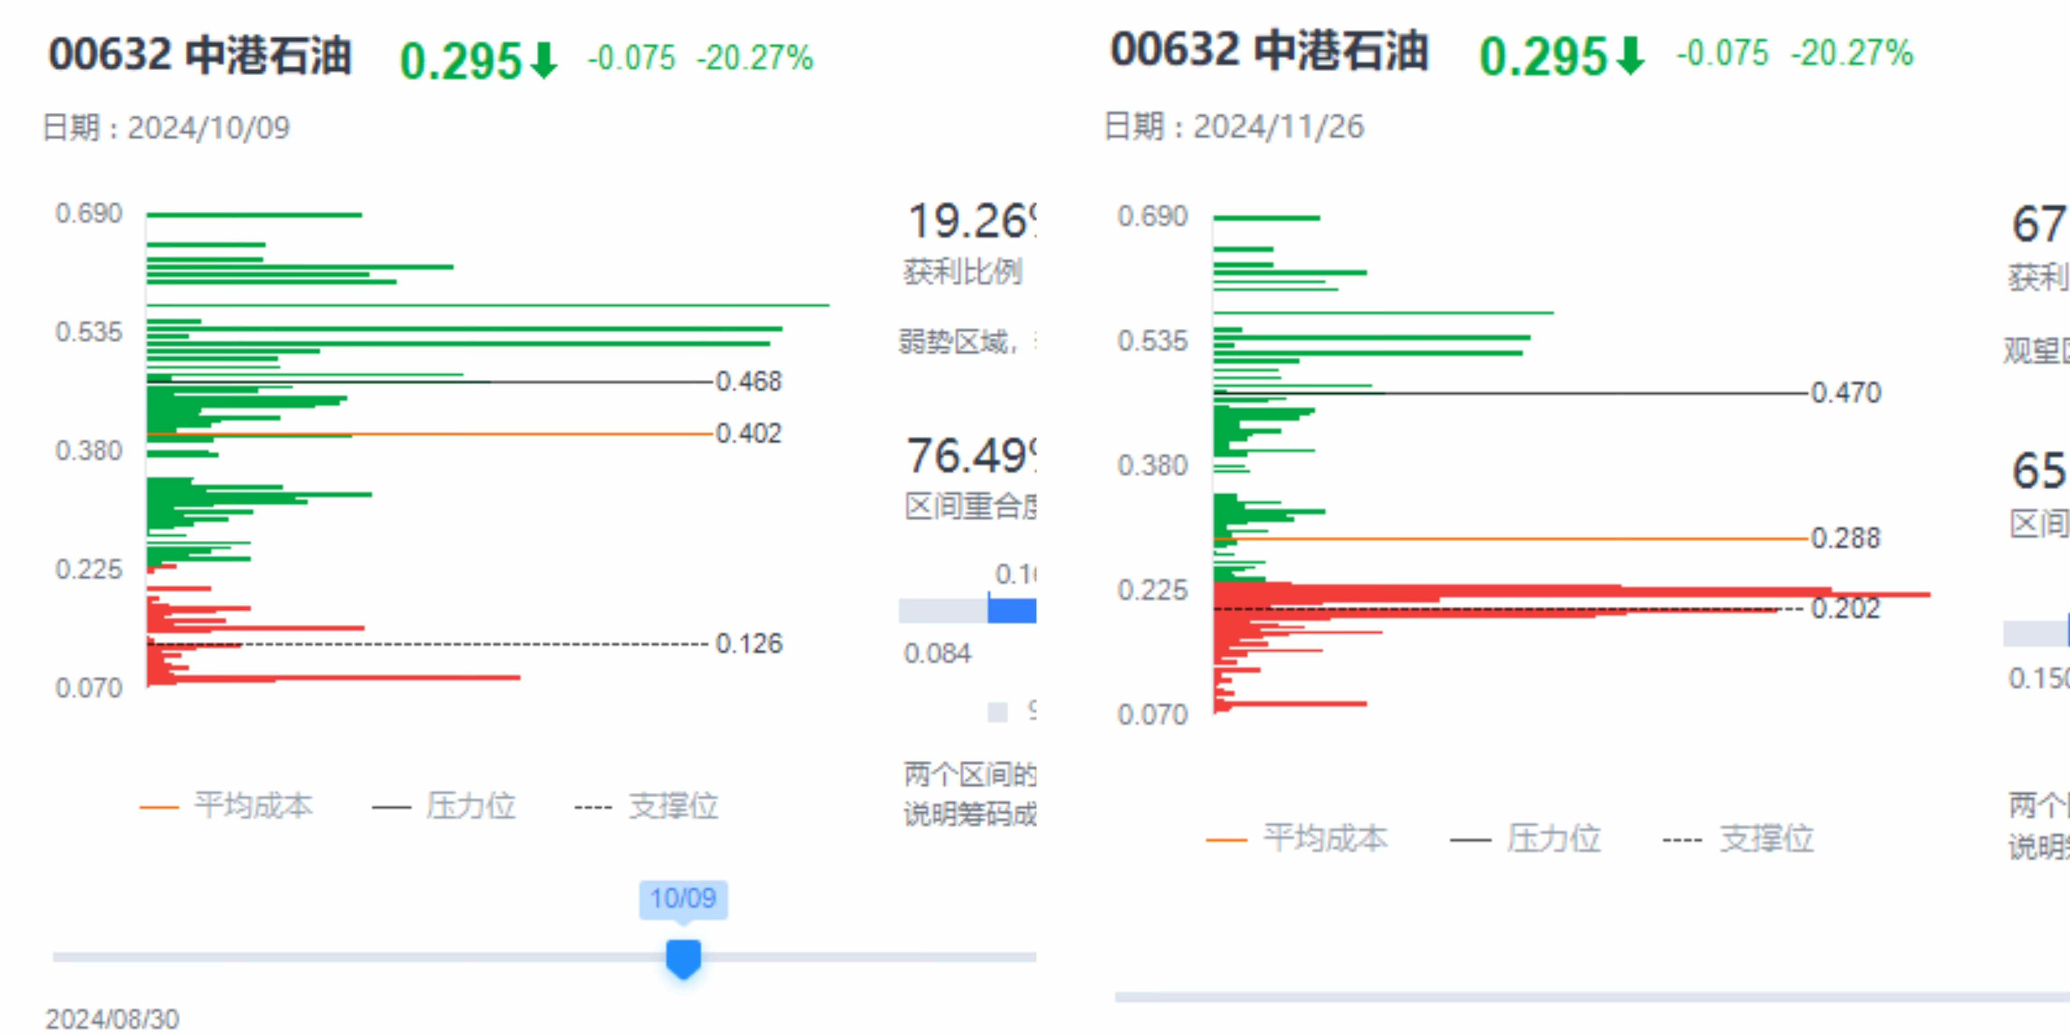Click the average cost label 0.288
Viewport: 2070px width, 1035px height.
(1846, 538)
